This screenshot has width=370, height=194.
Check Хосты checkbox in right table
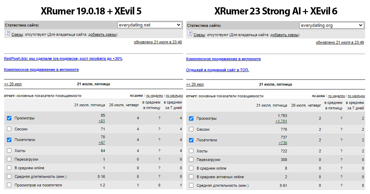[191, 151]
